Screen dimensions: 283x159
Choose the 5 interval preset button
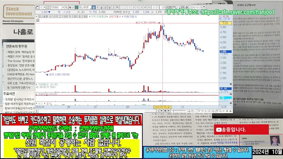coord(130,7)
